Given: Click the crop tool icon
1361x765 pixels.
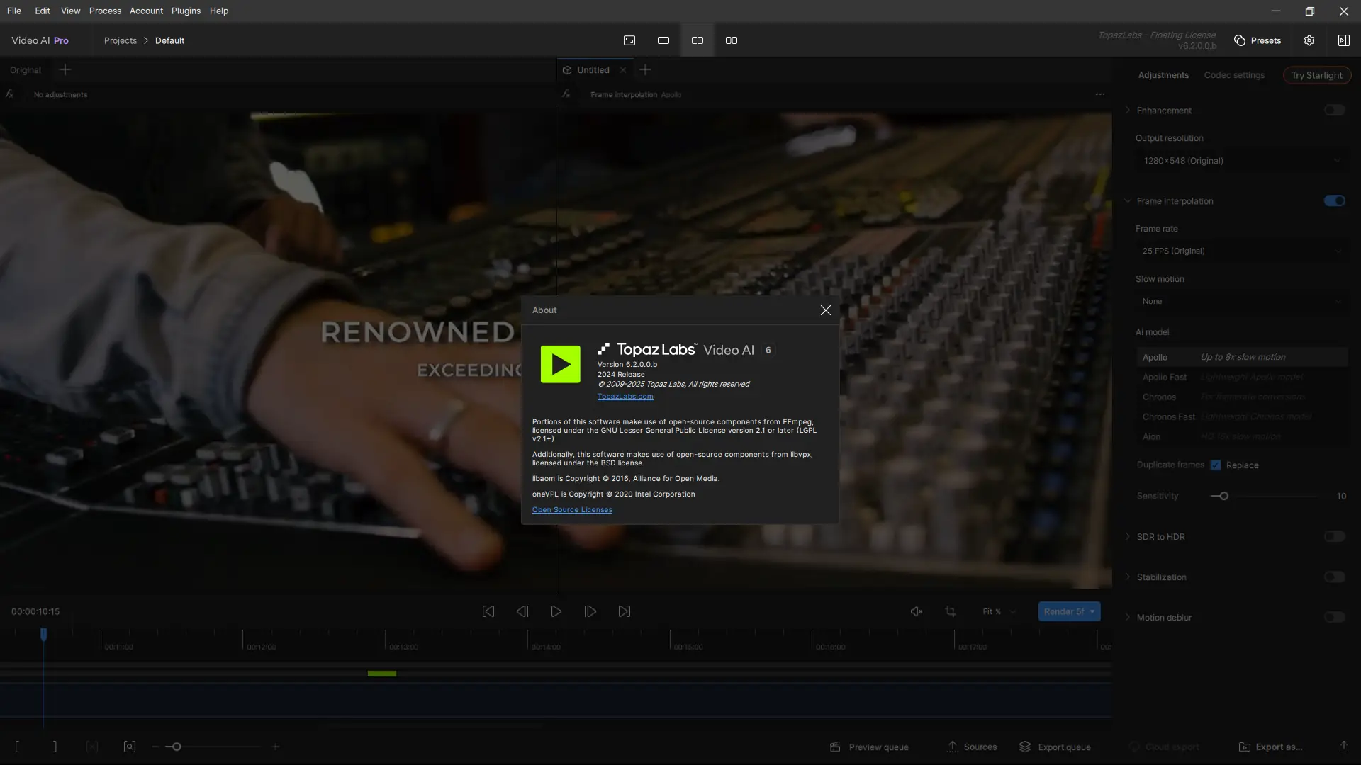Looking at the screenshot, I should pyautogui.click(x=950, y=611).
